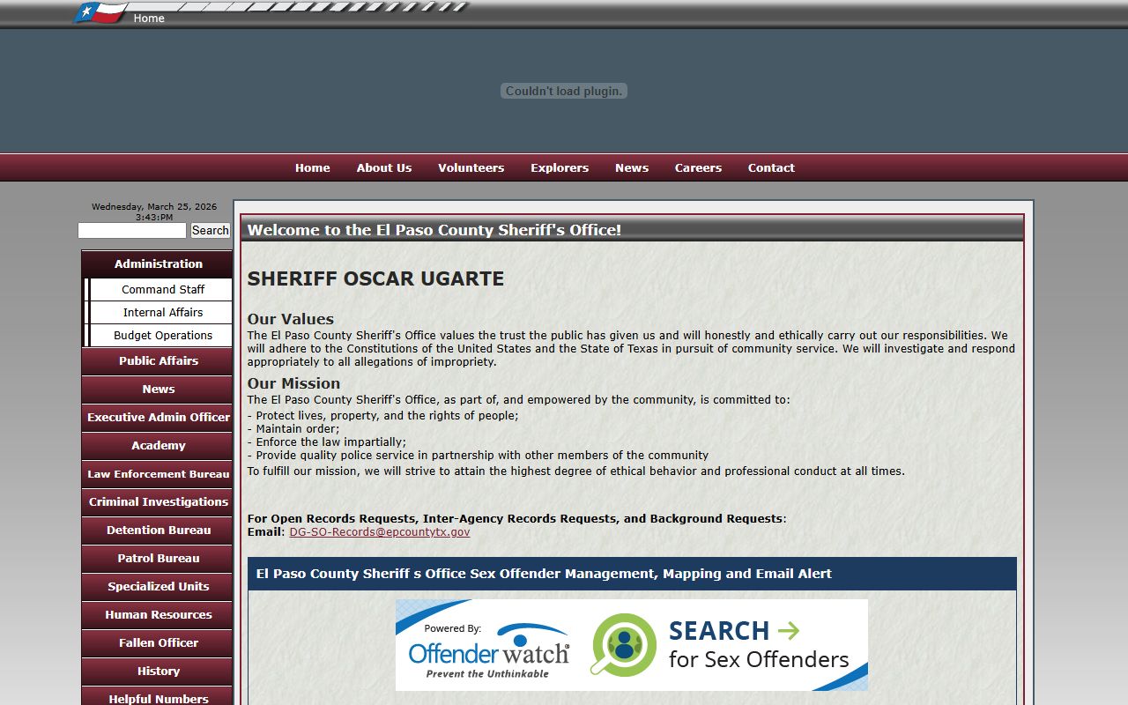
Task: Open Internal Affairs sidebar item
Action: [x=163, y=313]
